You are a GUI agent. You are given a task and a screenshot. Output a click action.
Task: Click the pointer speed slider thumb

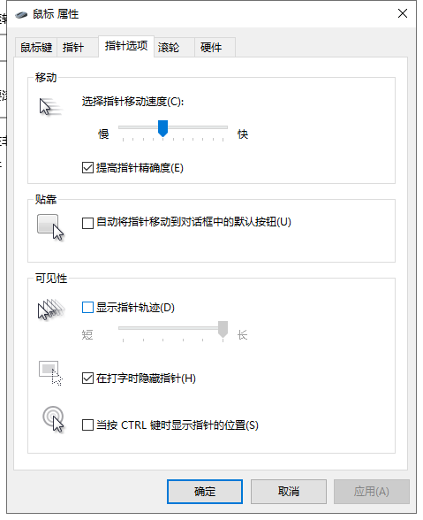(162, 128)
